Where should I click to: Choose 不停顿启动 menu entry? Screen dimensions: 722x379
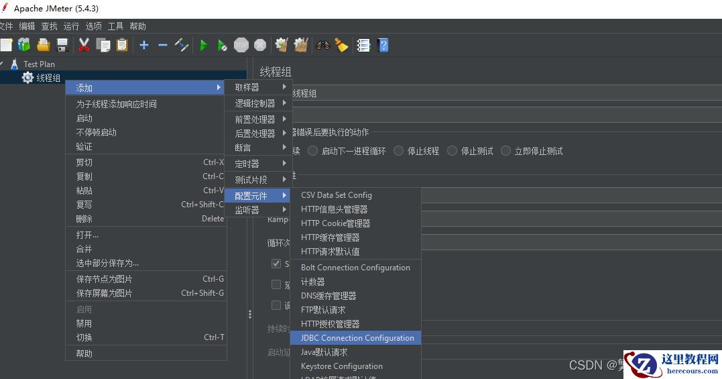click(146, 132)
